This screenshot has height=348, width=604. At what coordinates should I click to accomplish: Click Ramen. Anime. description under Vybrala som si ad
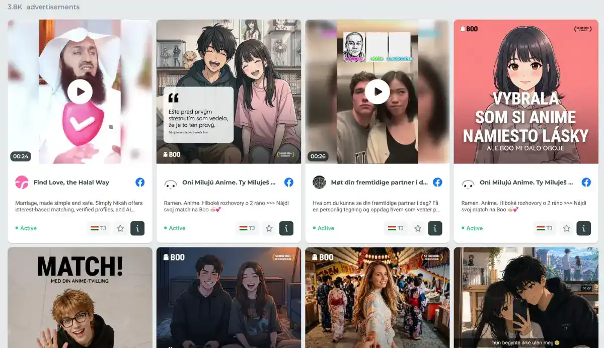pyautogui.click(x=525, y=206)
